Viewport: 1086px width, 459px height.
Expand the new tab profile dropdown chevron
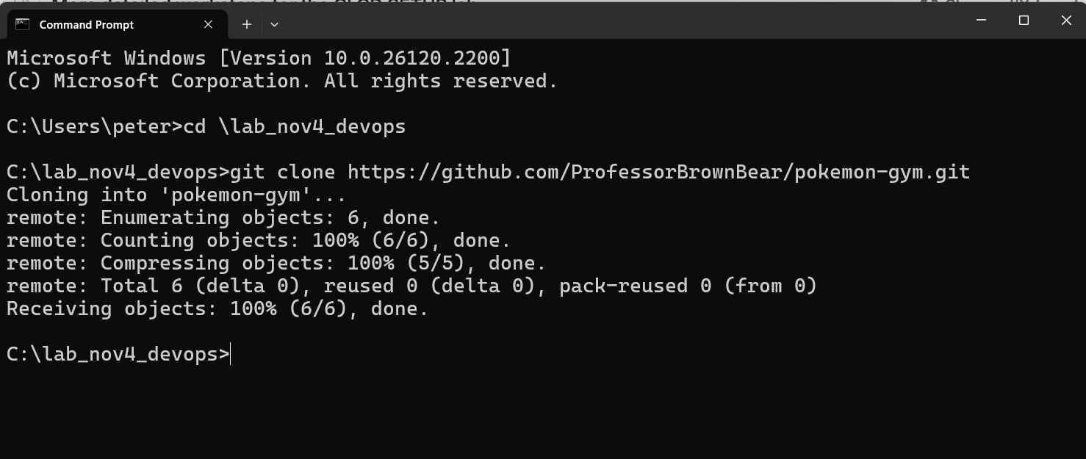point(274,24)
